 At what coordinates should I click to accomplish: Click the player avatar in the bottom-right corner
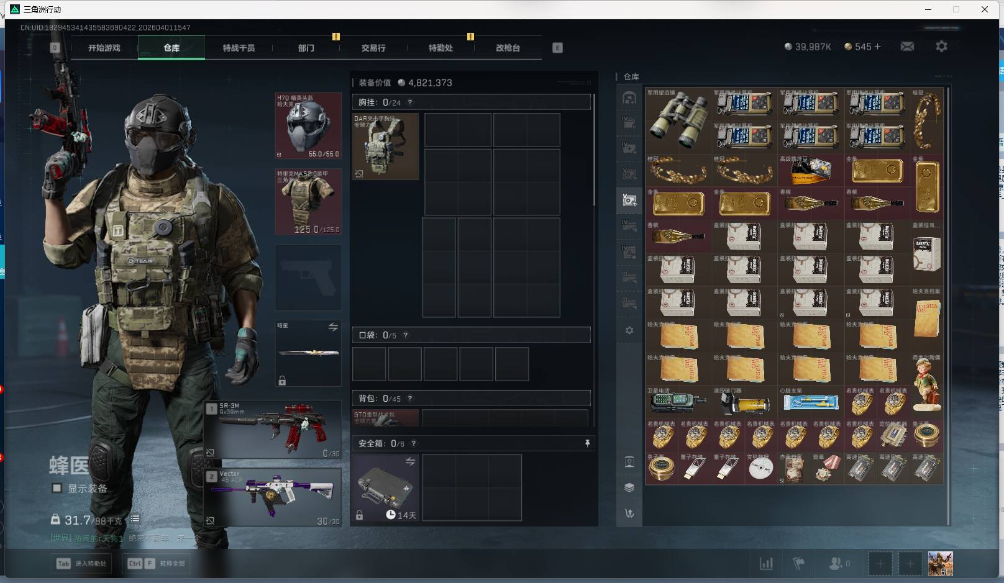[x=940, y=564]
